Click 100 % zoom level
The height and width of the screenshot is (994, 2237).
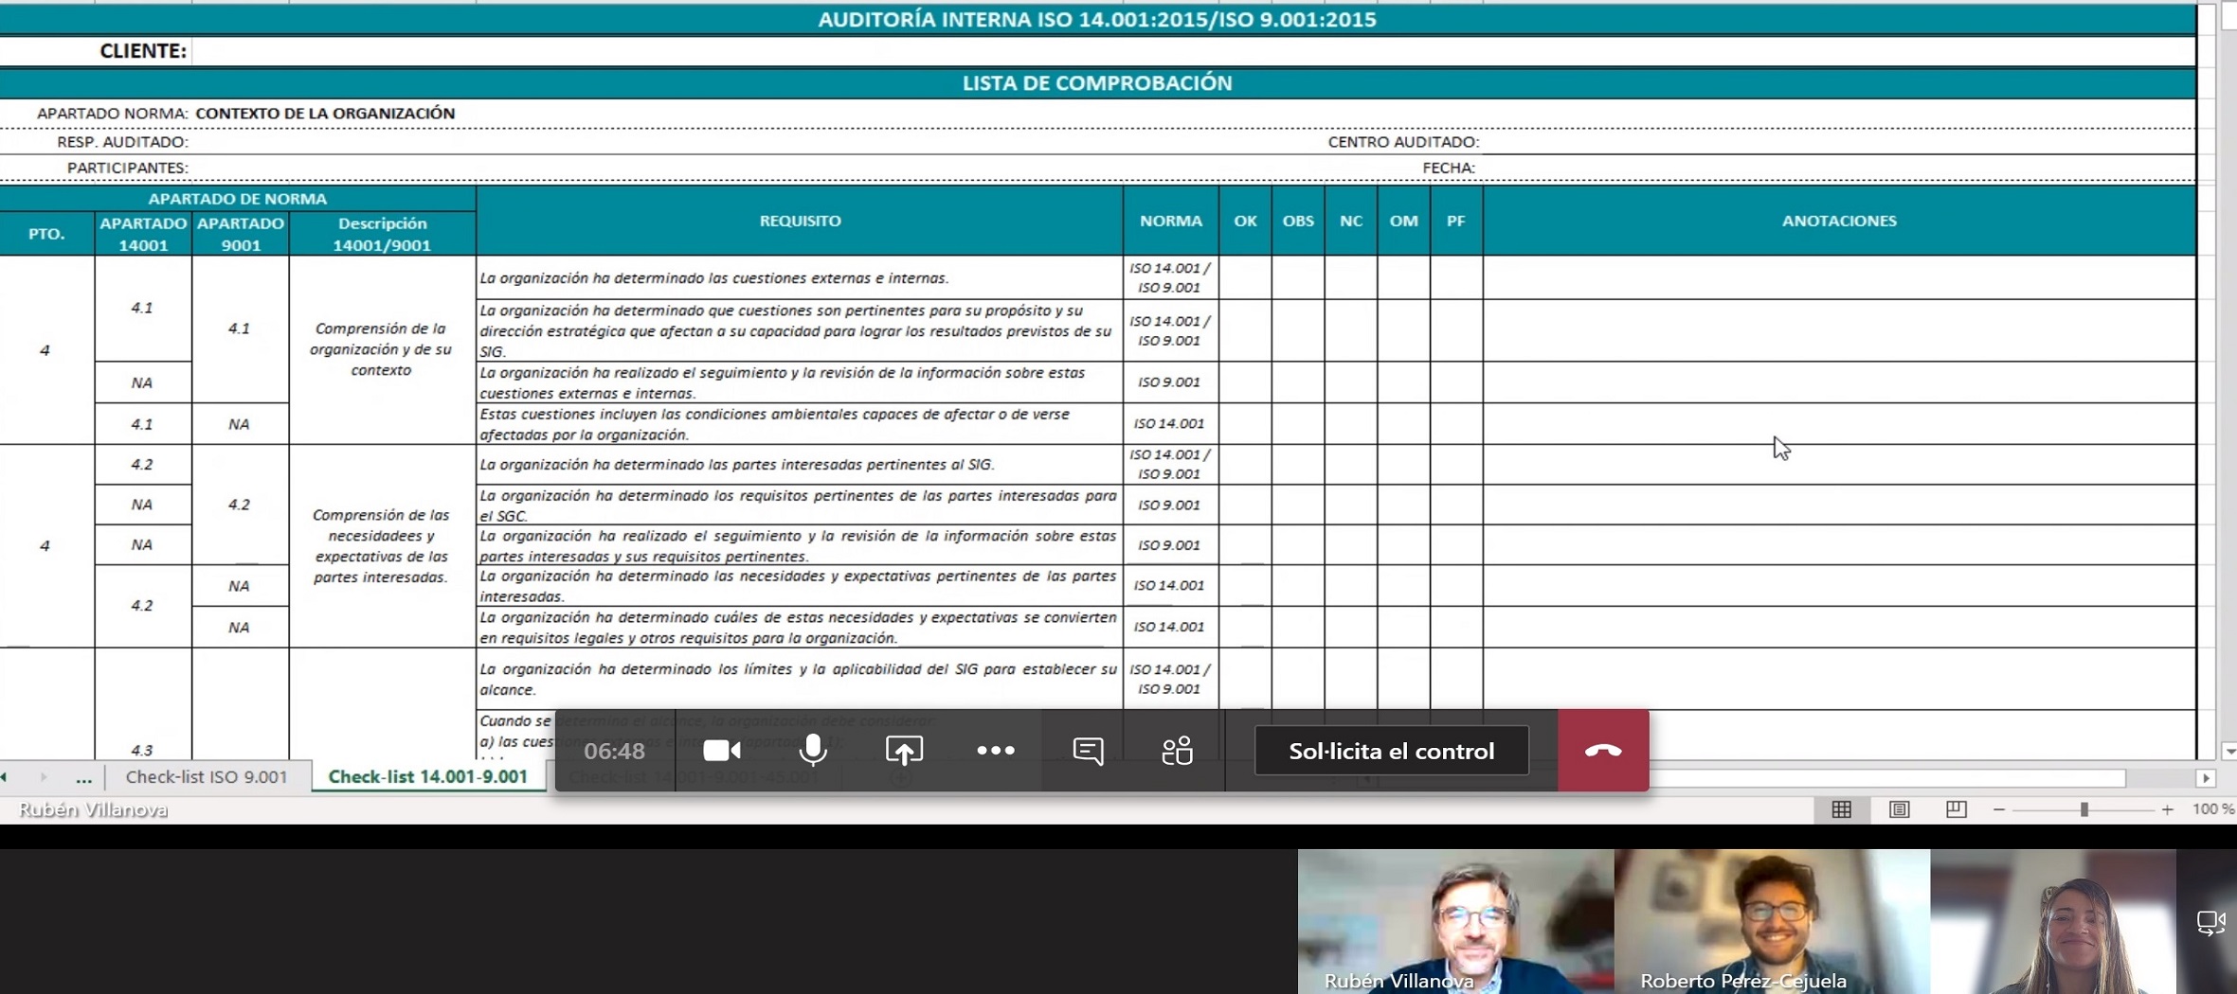(x=2212, y=809)
